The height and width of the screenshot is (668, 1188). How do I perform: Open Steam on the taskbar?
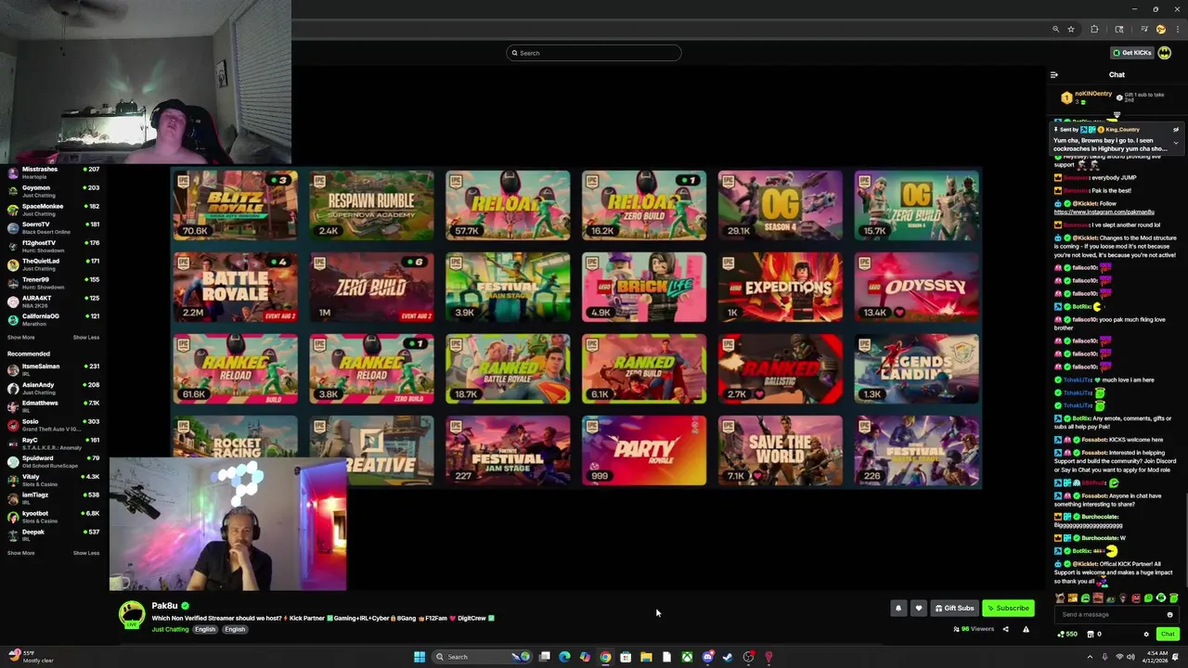tap(728, 657)
